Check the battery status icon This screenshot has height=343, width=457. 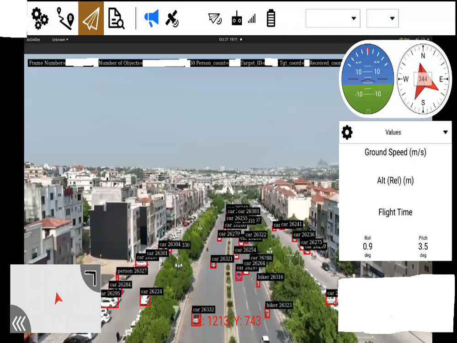click(x=271, y=18)
